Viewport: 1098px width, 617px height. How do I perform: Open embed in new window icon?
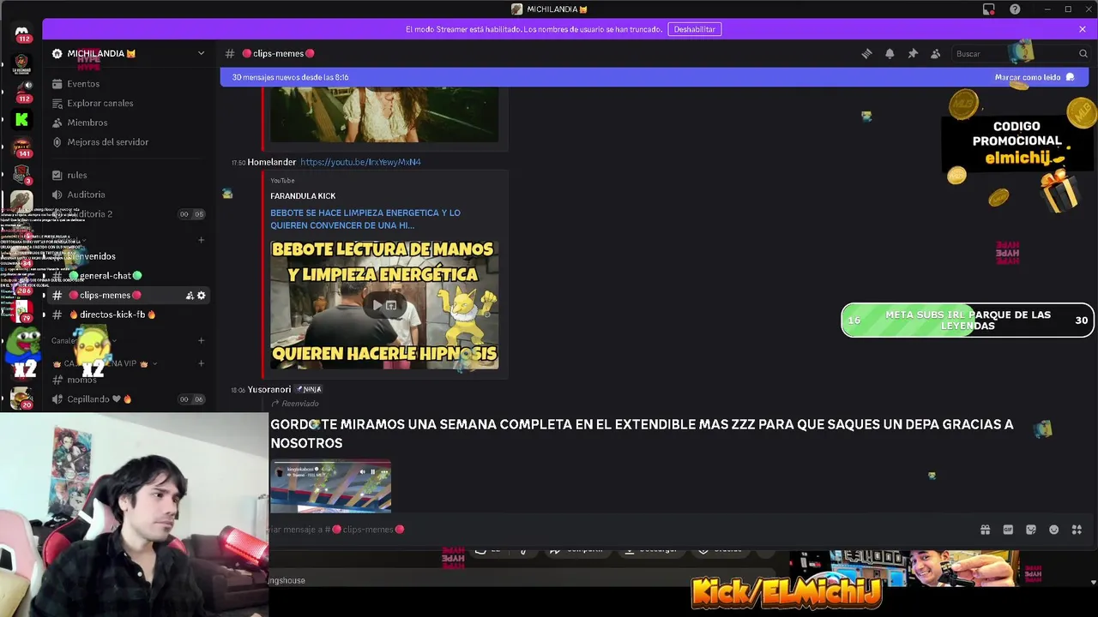click(x=391, y=305)
